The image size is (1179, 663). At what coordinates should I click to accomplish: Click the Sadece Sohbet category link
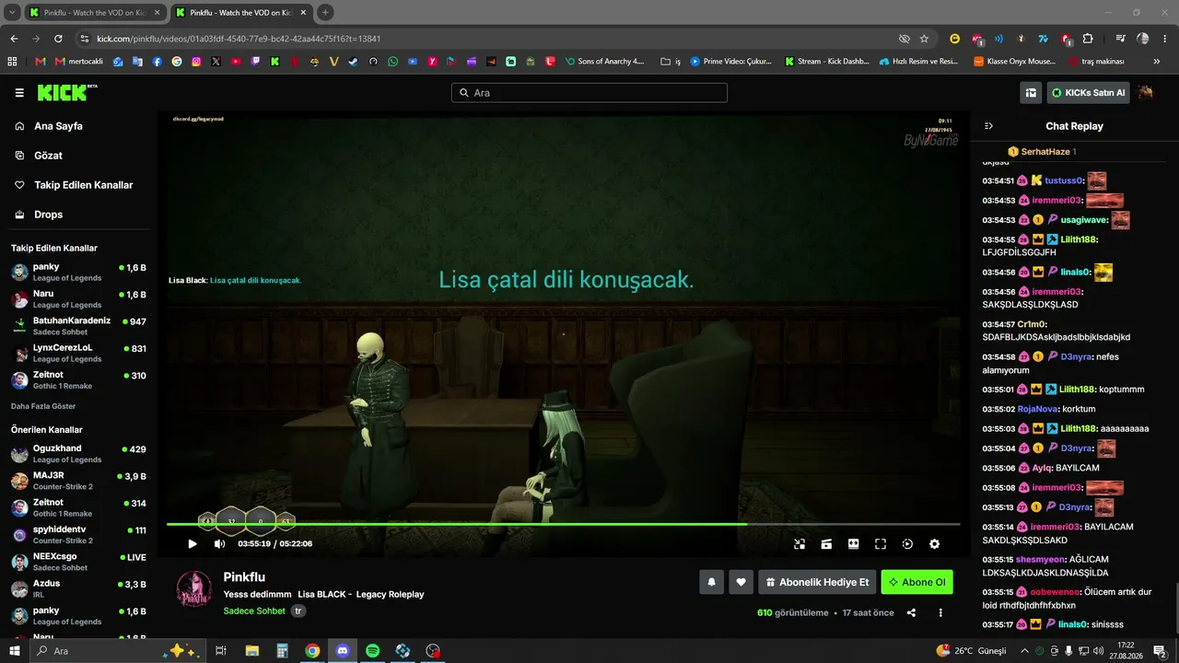(254, 611)
